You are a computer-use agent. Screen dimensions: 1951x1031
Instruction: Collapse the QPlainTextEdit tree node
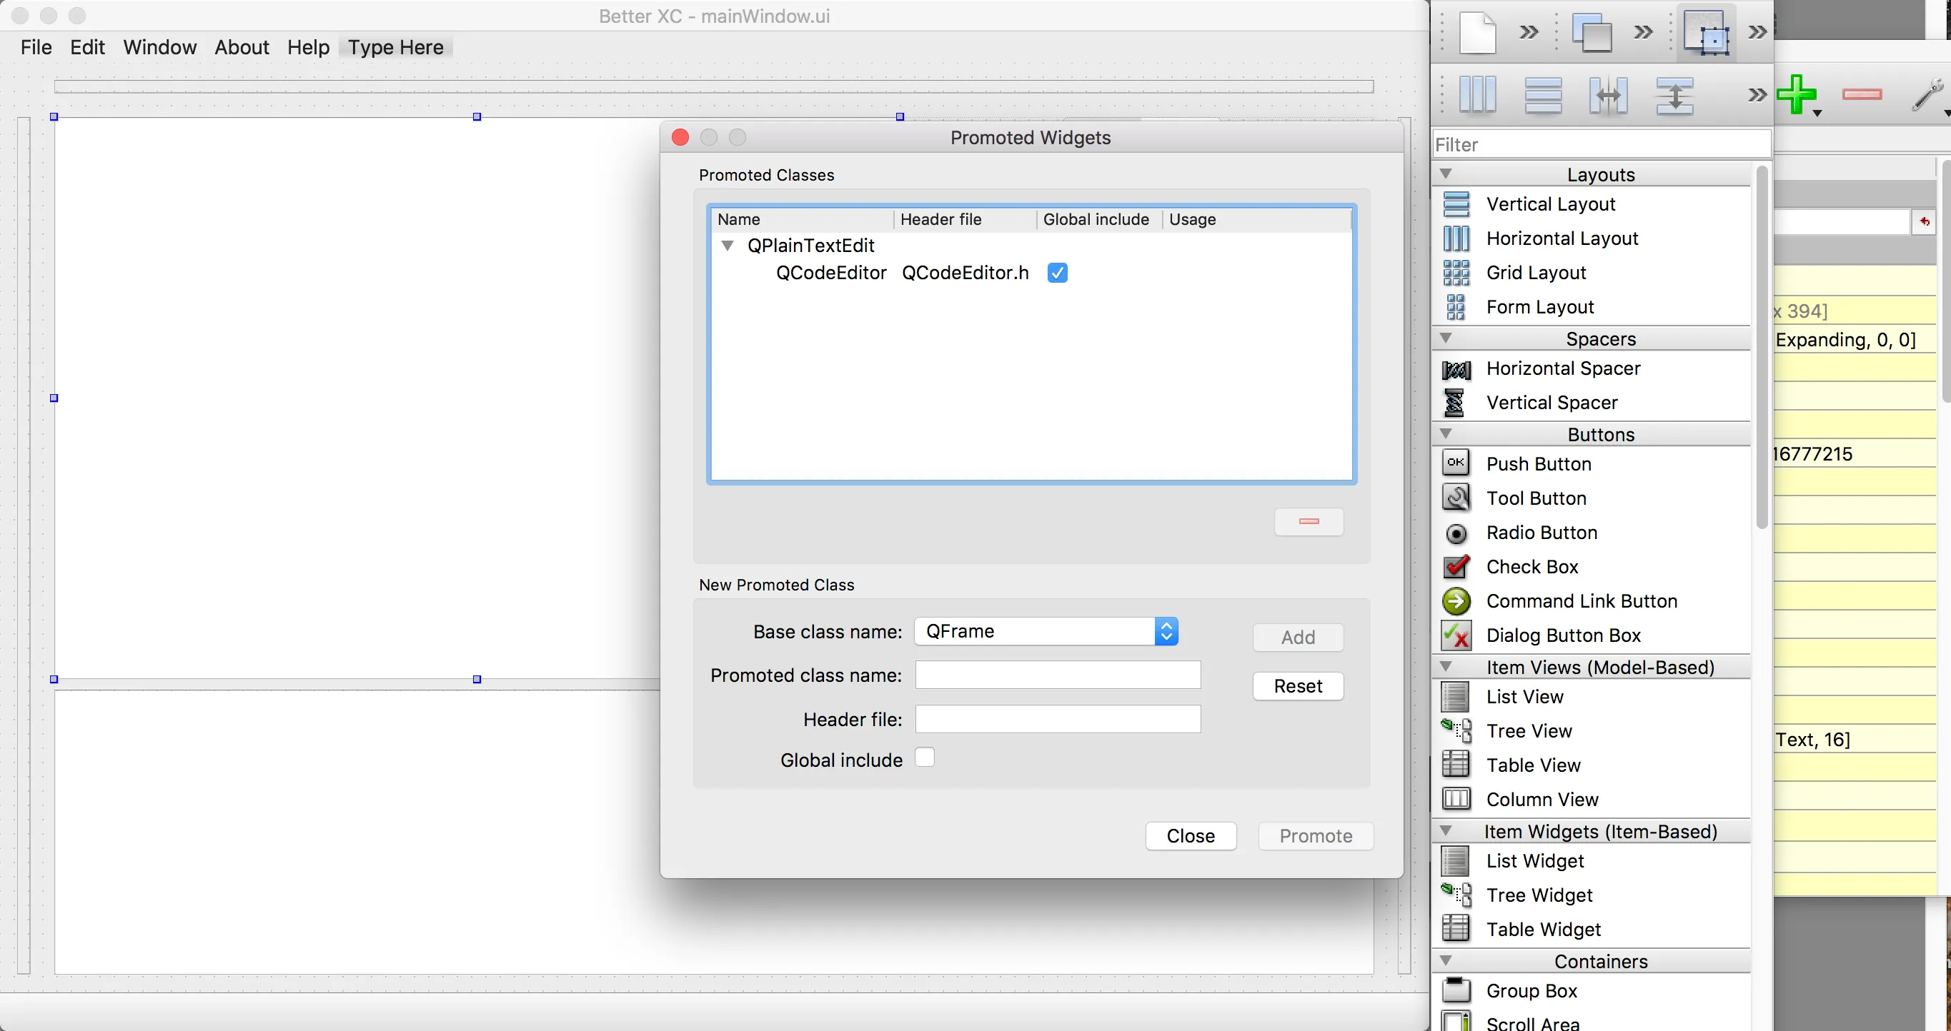[727, 245]
